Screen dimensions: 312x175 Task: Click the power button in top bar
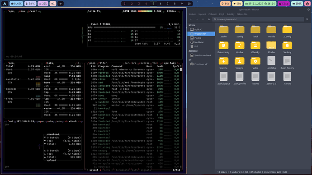(x=307, y=4)
